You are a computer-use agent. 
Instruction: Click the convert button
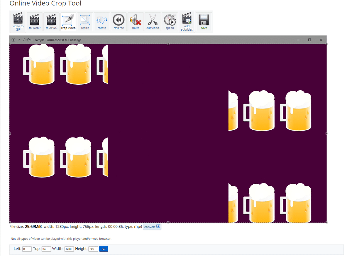point(152,227)
